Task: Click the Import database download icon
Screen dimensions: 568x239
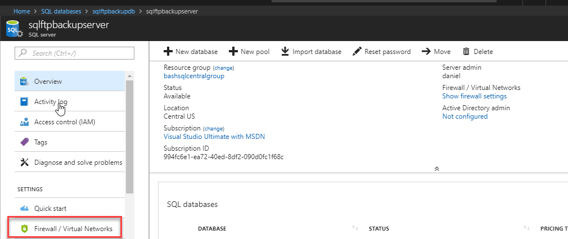Action: (x=286, y=51)
